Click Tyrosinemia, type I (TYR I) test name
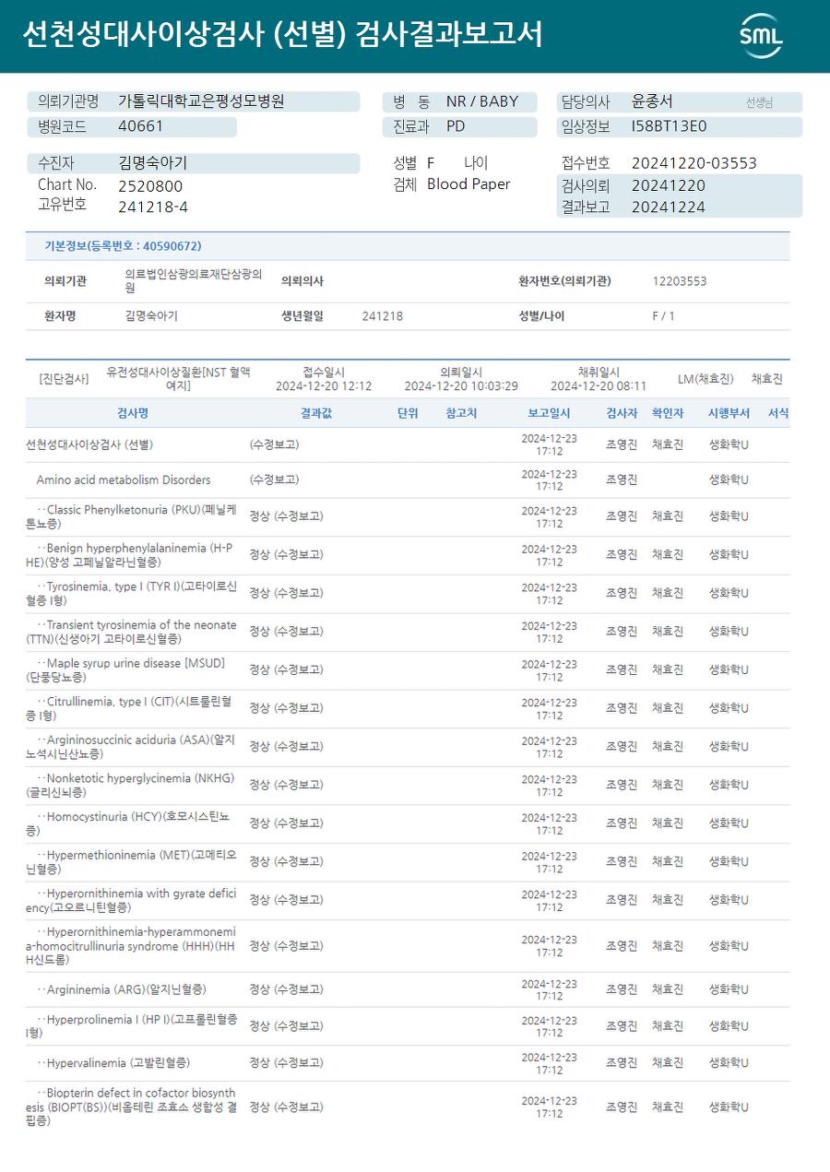Screen dimensions: 830x1172 pos(132,593)
